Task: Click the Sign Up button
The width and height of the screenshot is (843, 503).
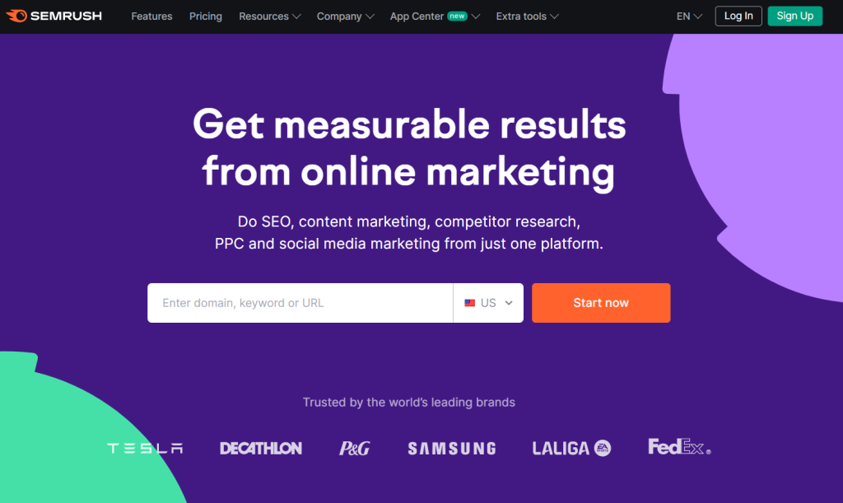Action: coord(794,16)
